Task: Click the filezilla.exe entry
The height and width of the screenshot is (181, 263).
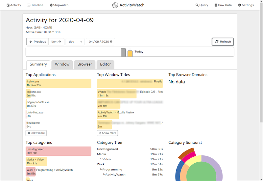Action: coord(59,125)
